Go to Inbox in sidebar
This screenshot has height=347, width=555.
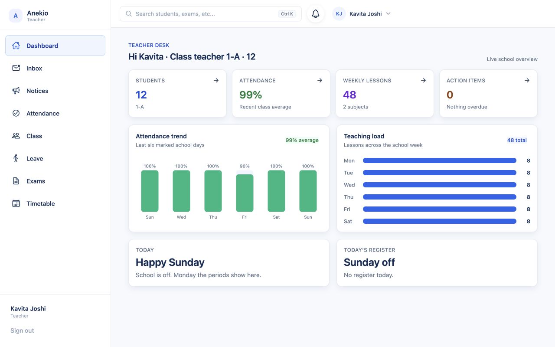click(x=55, y=68)
